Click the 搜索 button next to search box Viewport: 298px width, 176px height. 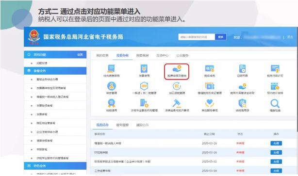(x=221, y=37)
